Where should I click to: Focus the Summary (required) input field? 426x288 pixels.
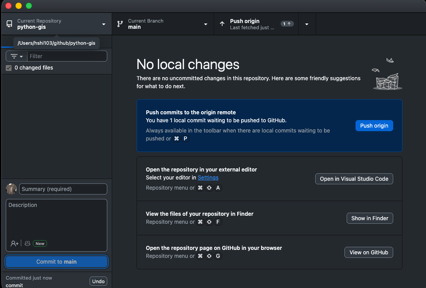pyautogui.click(x=63, y=189)
